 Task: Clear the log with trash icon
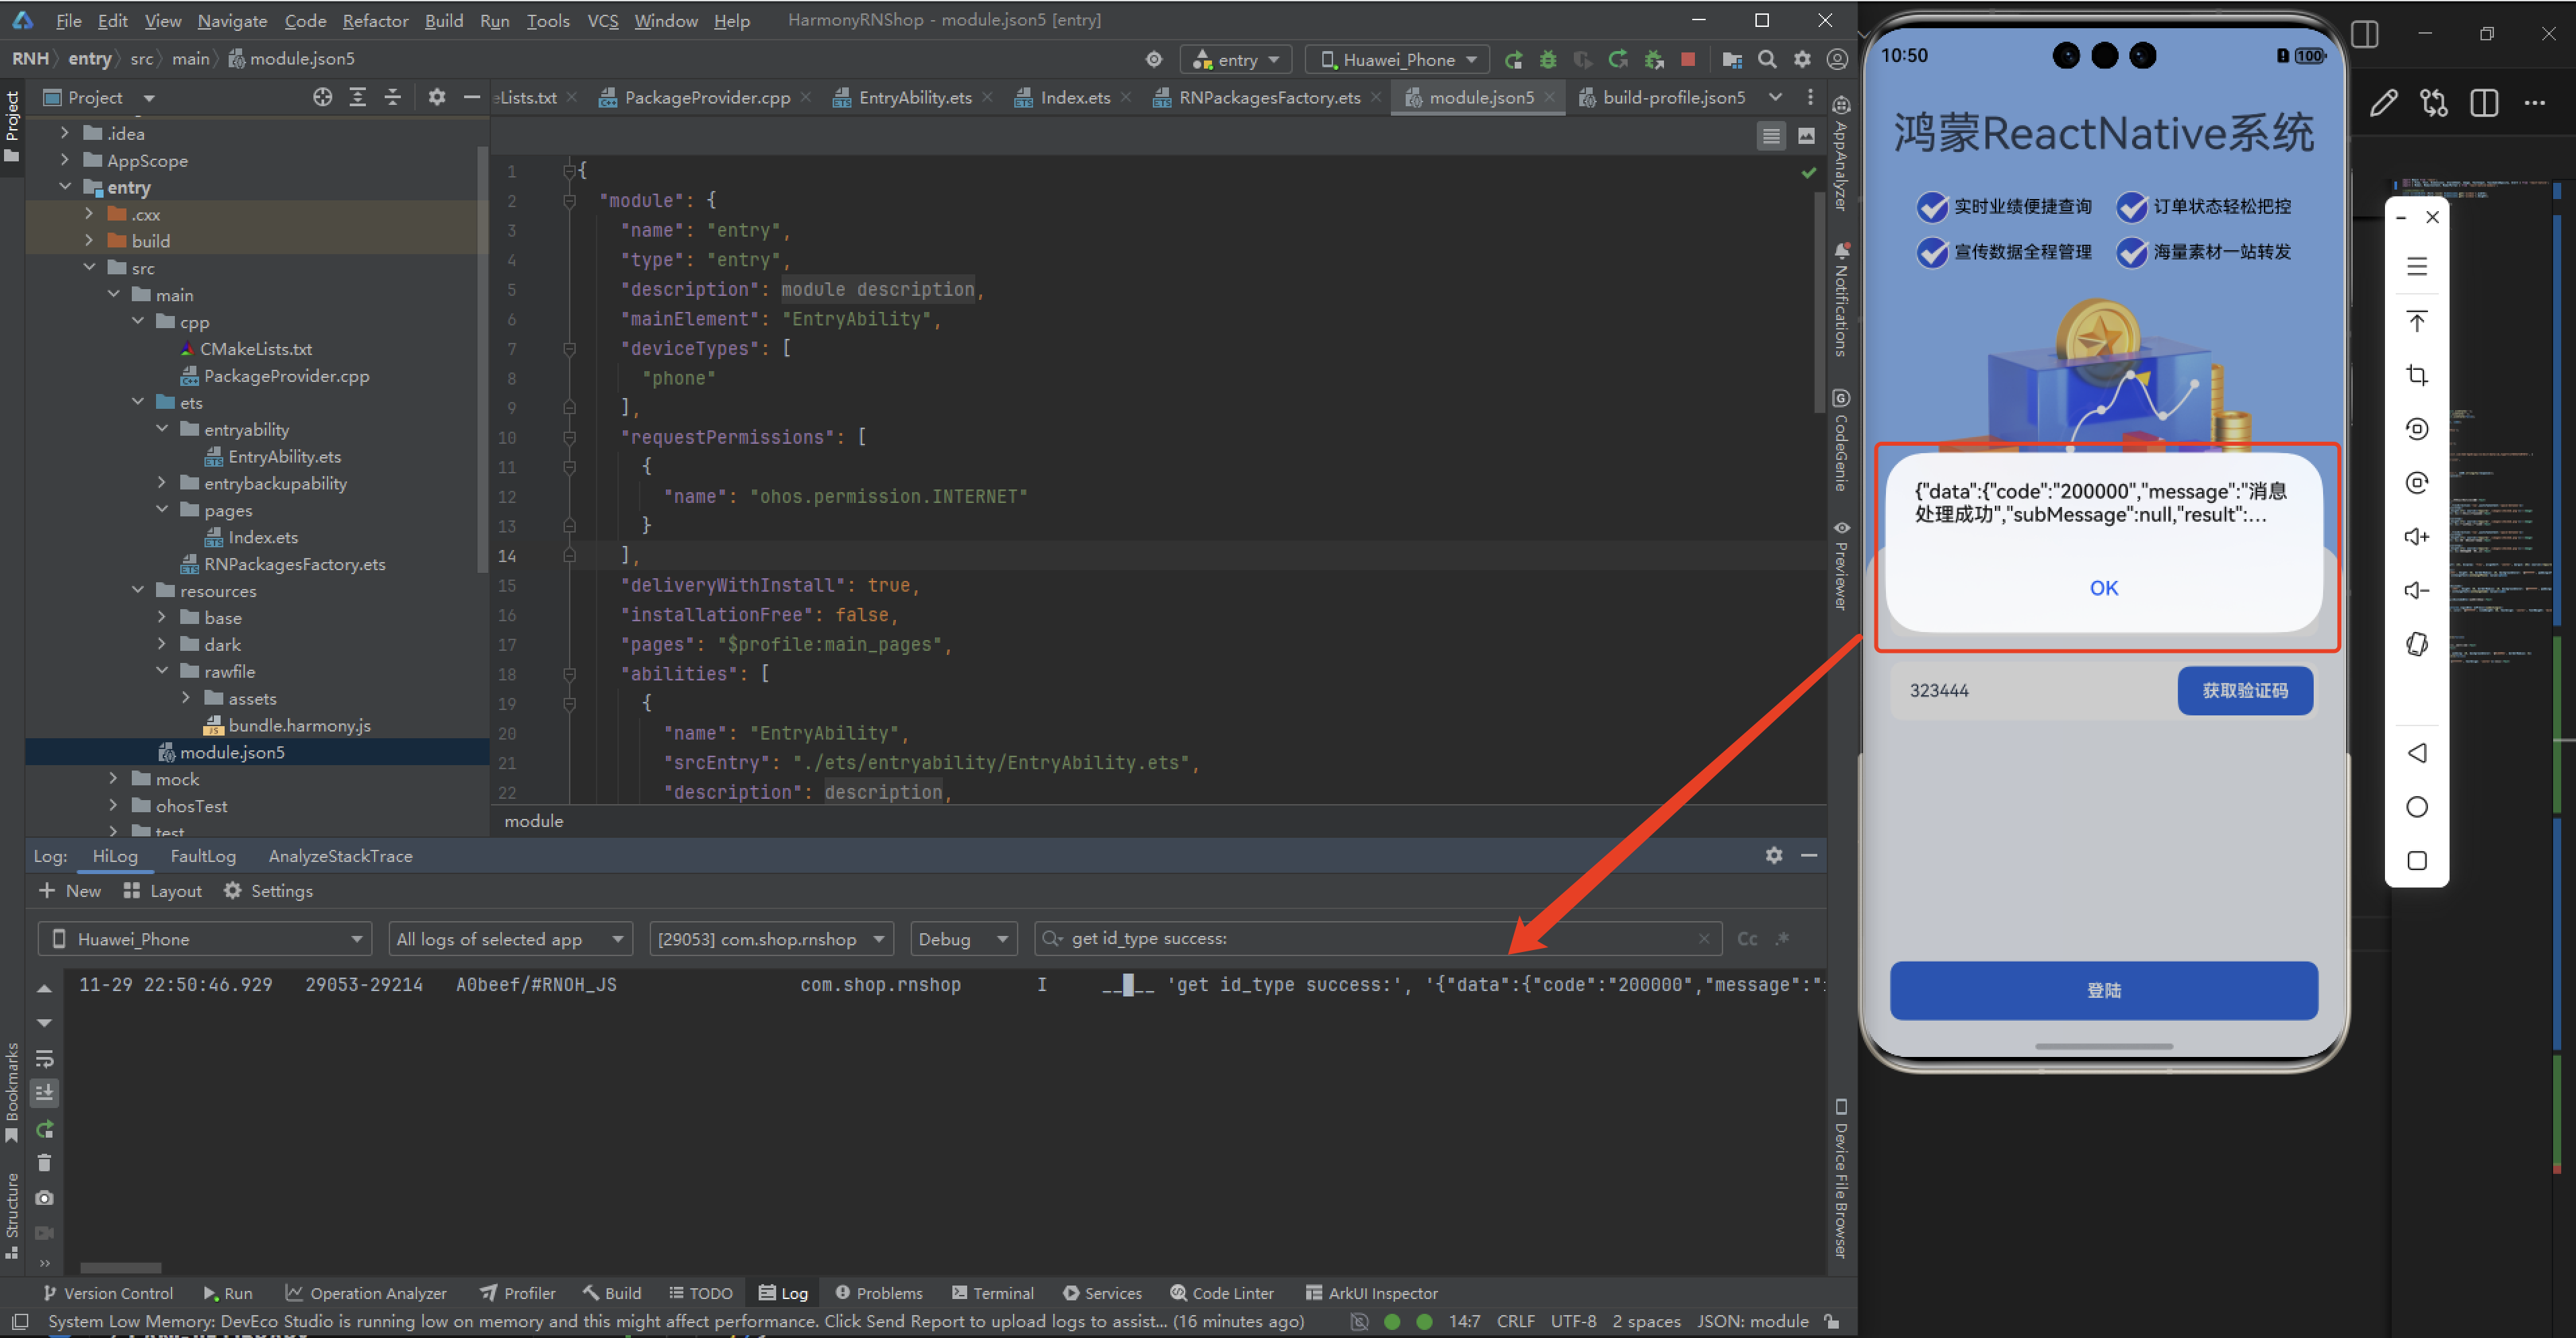tap(44, 1162)
